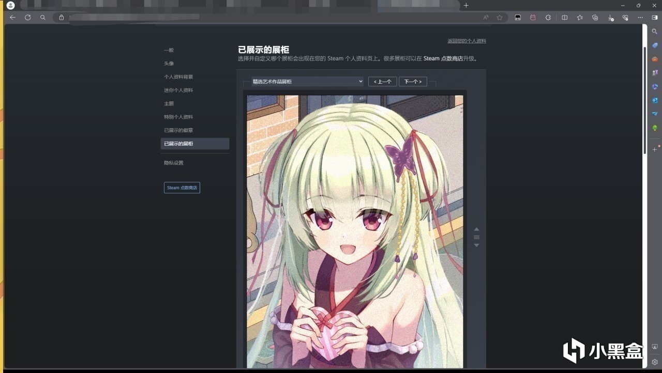Select 已展示的展柜 in the side menu
The width and height of the screenshot is (662, 373).
[x=195, y=144]
